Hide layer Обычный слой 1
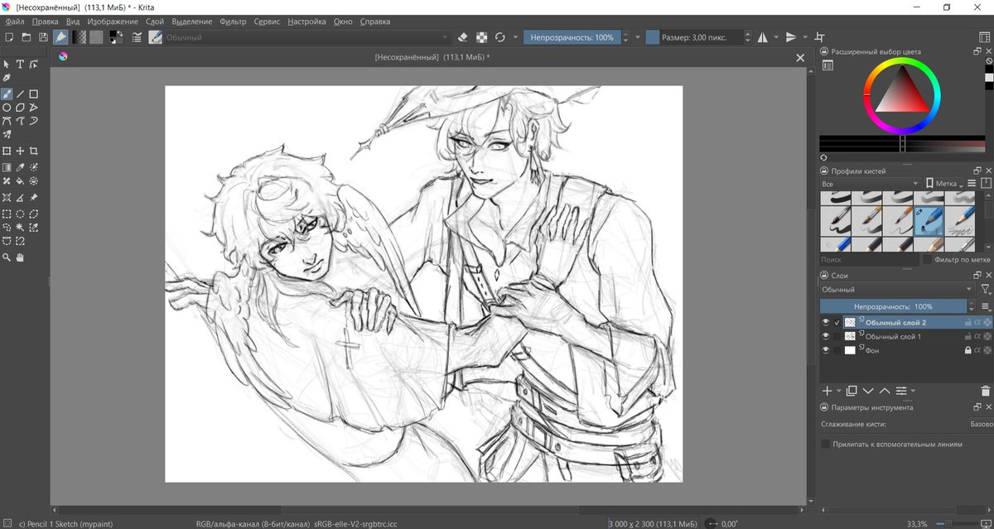This screenshot has height=529, width=994. click(x=826, y=337)
